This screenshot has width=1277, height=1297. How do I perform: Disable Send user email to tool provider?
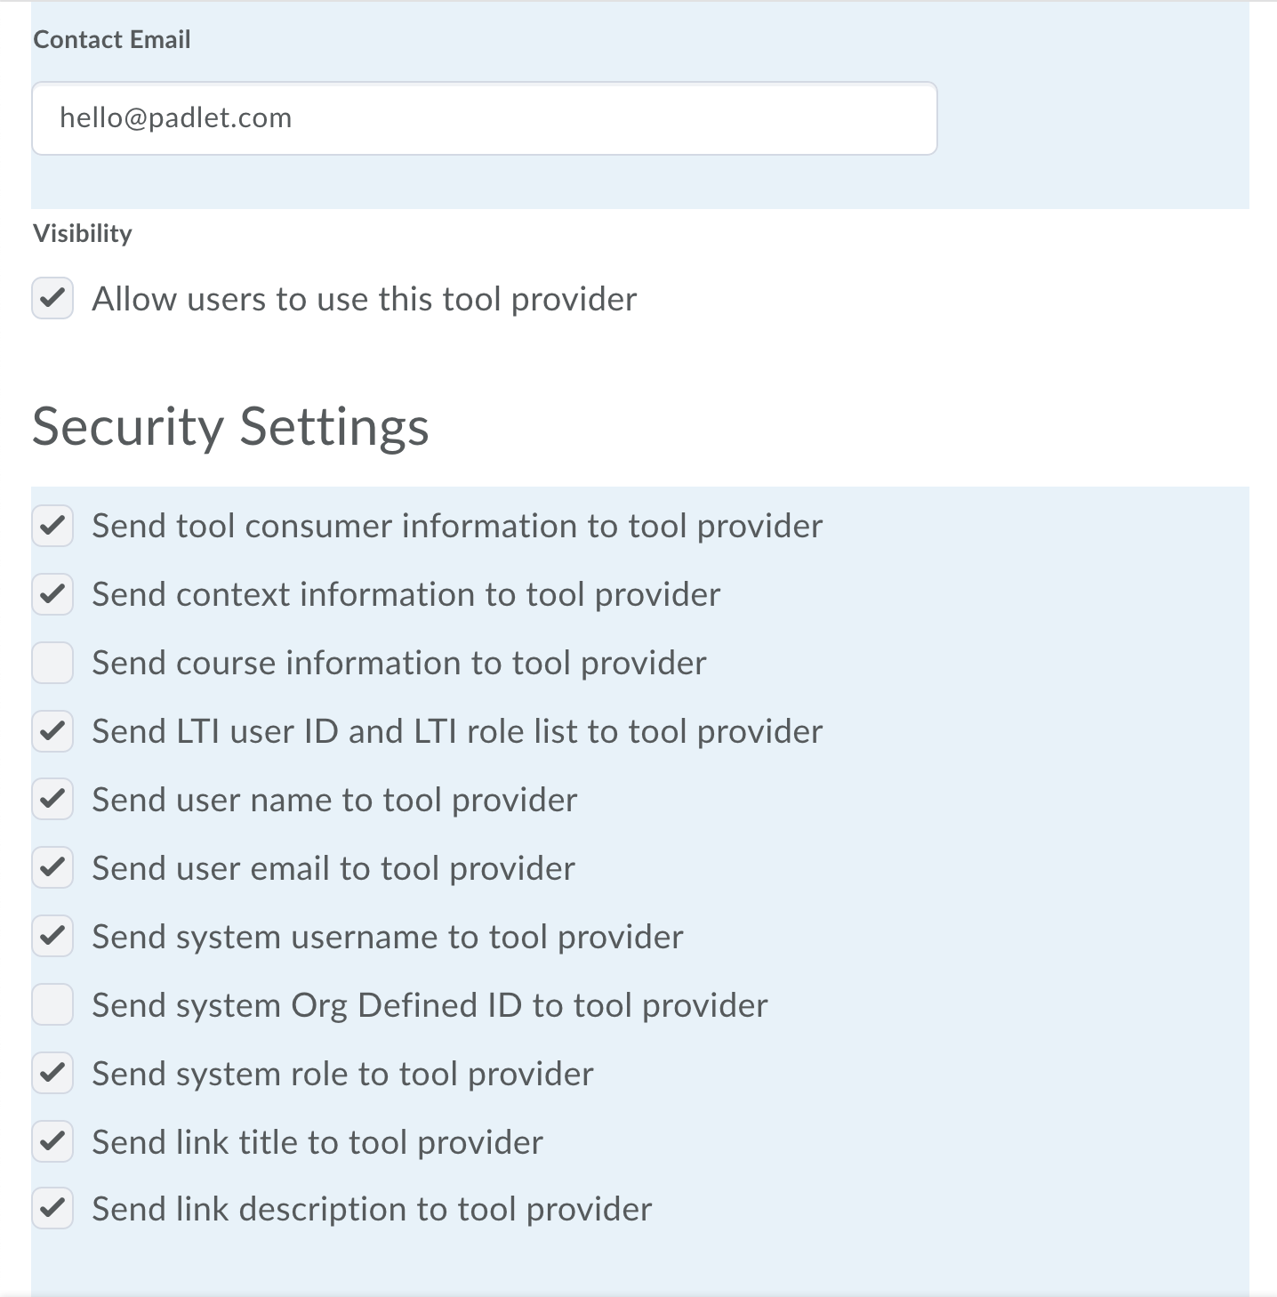click(52, 868)
